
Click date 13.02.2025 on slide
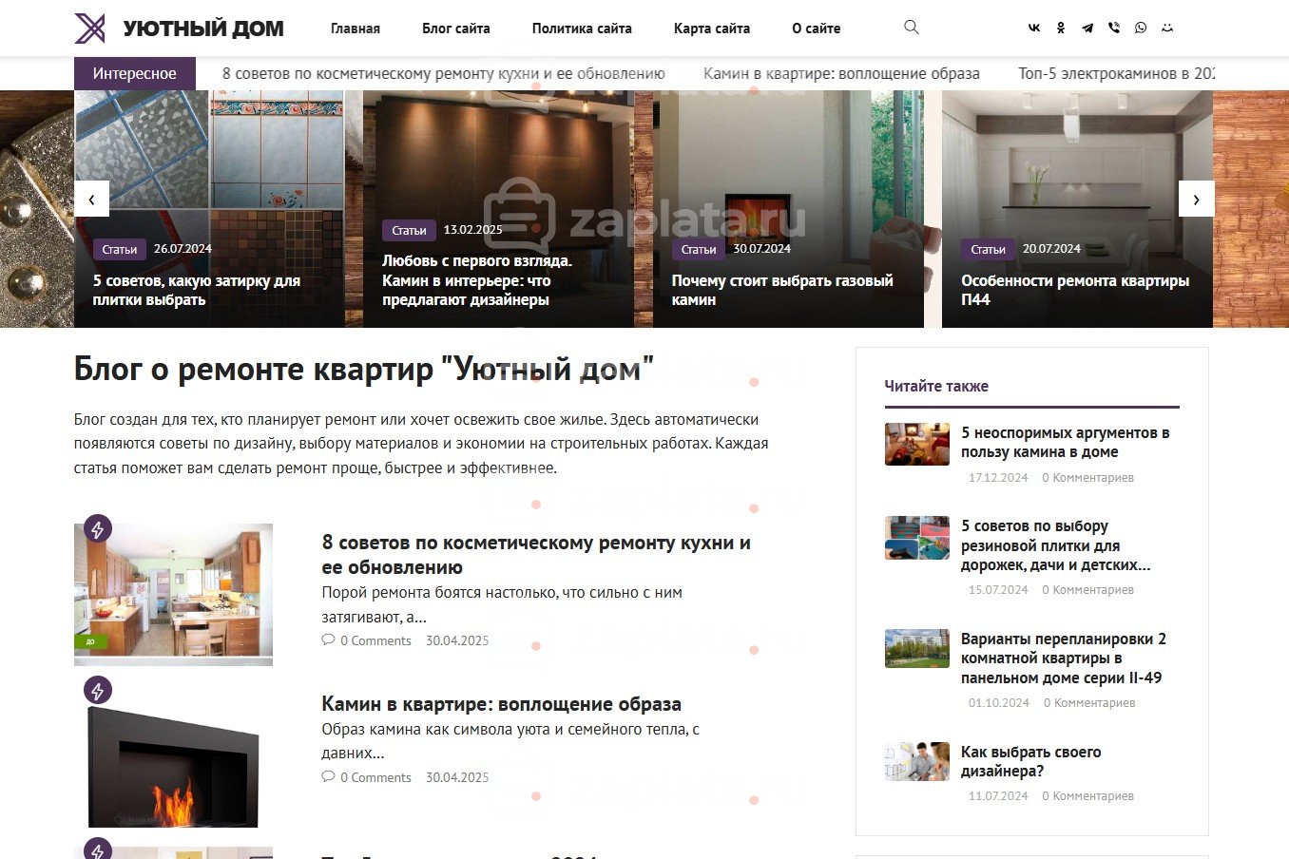472,230
